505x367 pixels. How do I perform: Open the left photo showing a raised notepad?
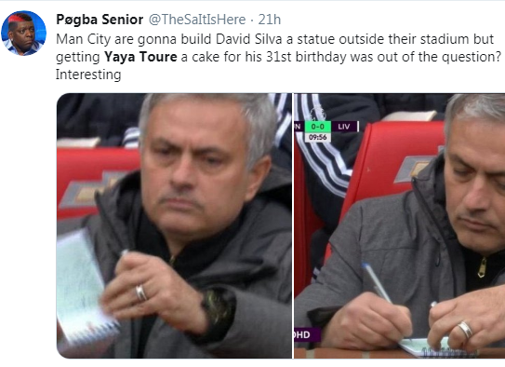(174, 225)
